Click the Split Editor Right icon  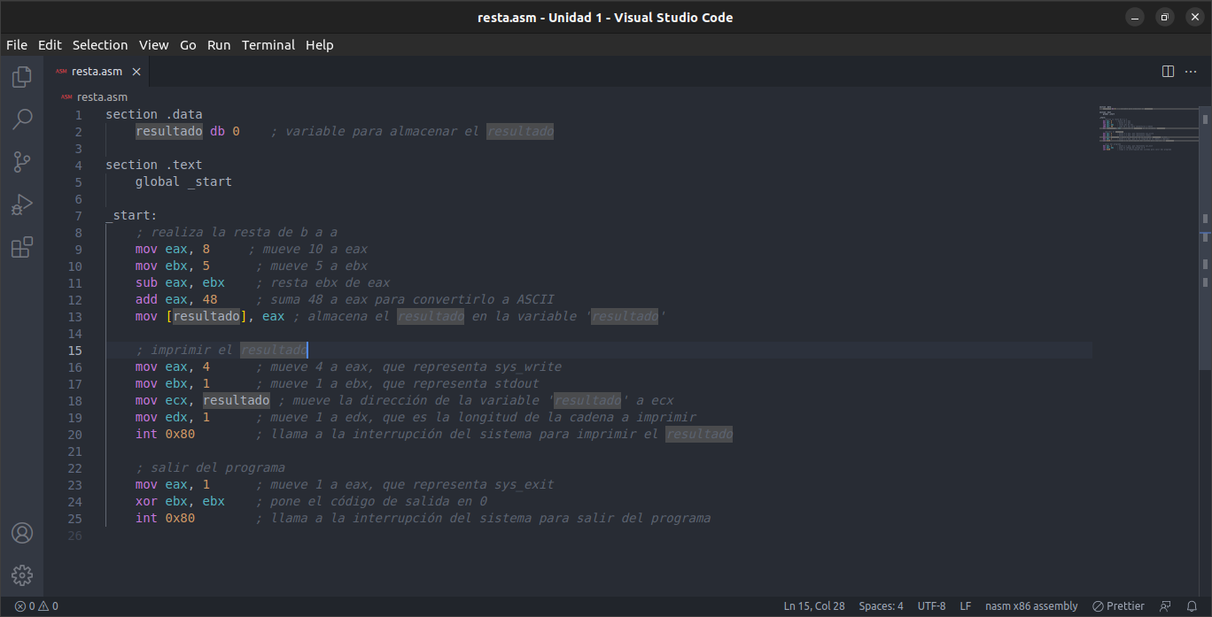click(x=1168, y=71)
